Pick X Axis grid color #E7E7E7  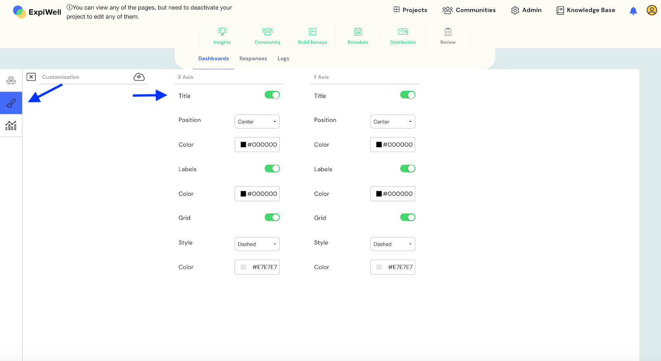(x=257, y=267)
